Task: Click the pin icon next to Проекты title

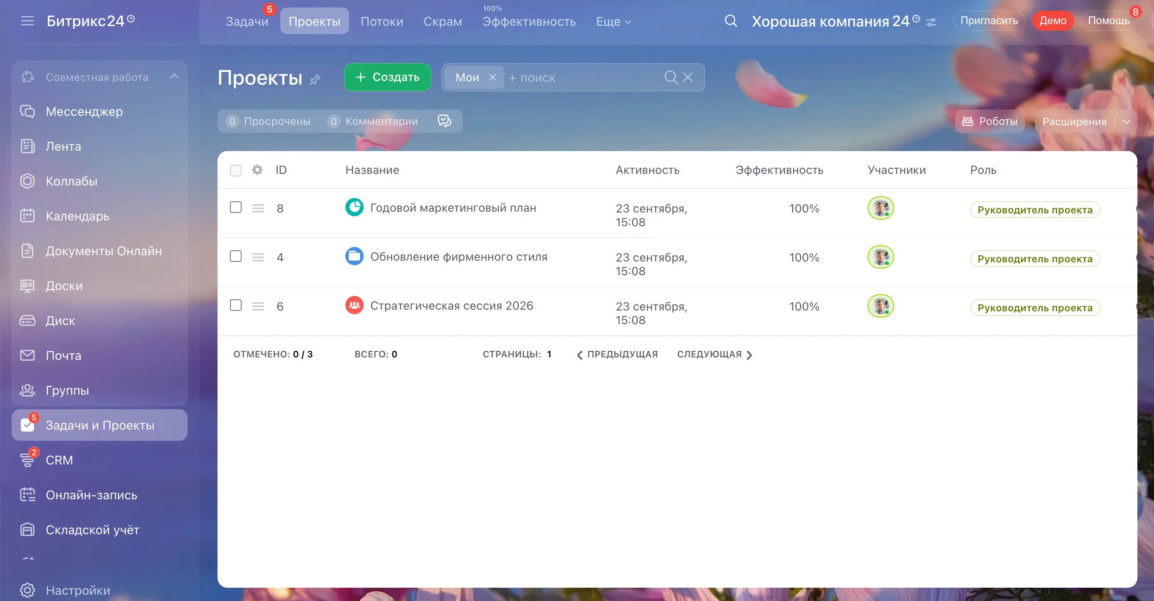Action: click(315, 79)
